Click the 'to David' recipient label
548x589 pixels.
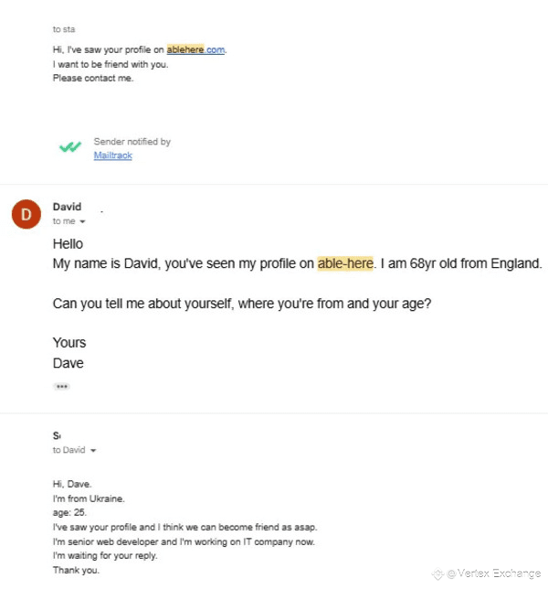(x=69, y=450)
